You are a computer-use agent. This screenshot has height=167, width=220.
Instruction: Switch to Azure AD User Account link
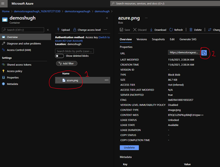82,39
